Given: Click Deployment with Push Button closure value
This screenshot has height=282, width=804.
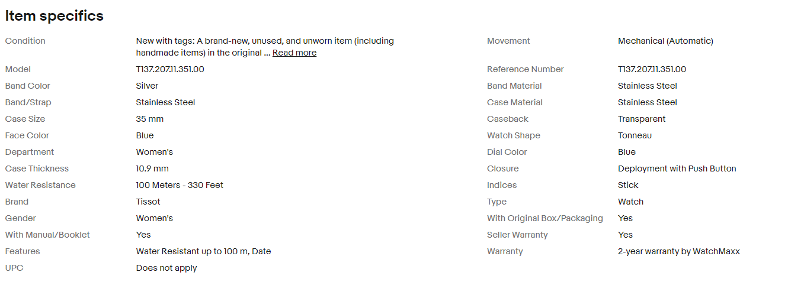Looking at the screenshot, I should pyautogui.click(x=677, y=168).
